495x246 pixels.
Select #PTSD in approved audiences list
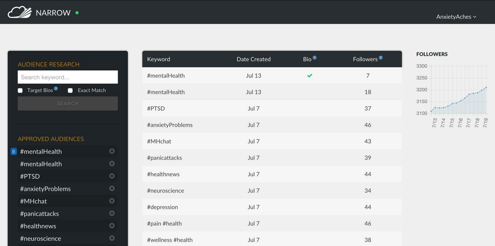(30, 176)
